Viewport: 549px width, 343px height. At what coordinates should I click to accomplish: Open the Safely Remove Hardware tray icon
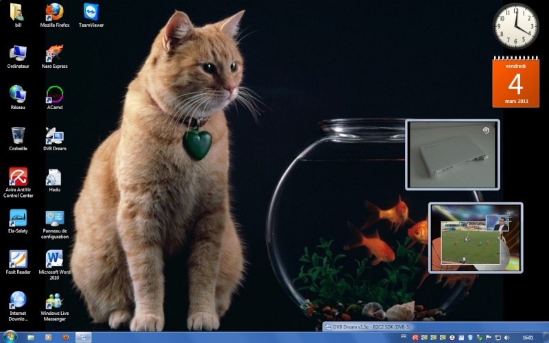(479, 338)
